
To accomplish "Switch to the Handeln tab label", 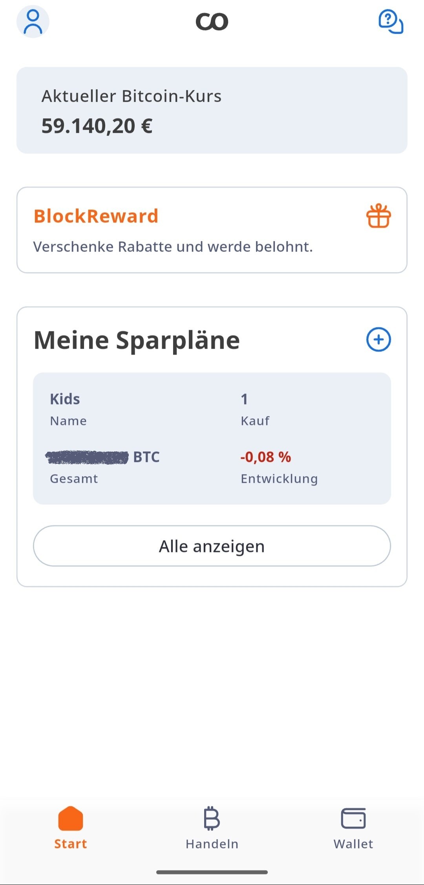I will tap(212, 844).
